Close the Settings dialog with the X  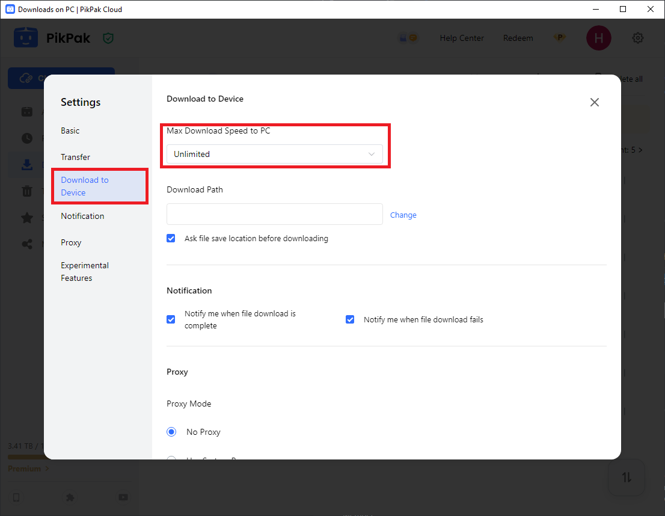(x=594, y=102)
